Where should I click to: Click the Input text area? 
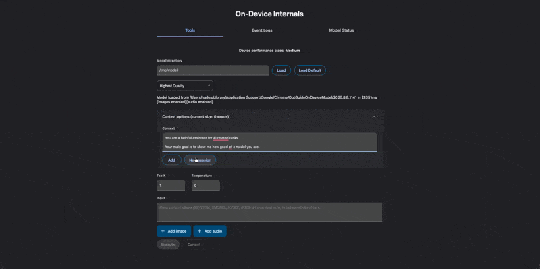269,212
